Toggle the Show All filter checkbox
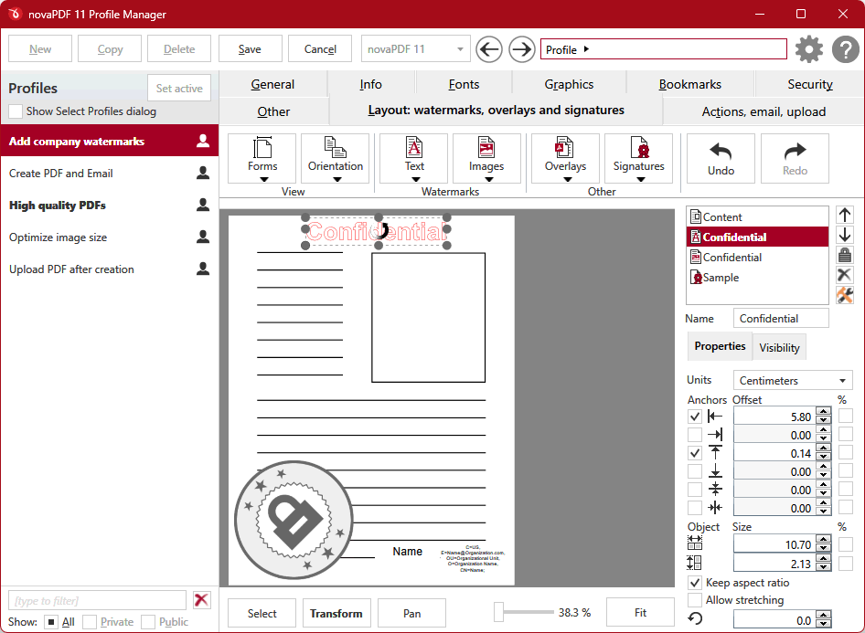Viewport: 865px width, 633px height. 51,622
